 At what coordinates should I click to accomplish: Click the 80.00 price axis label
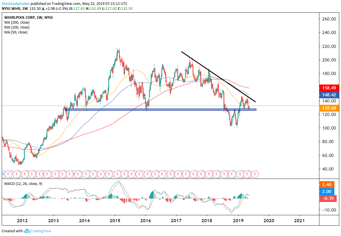click(x=328, y=142)
